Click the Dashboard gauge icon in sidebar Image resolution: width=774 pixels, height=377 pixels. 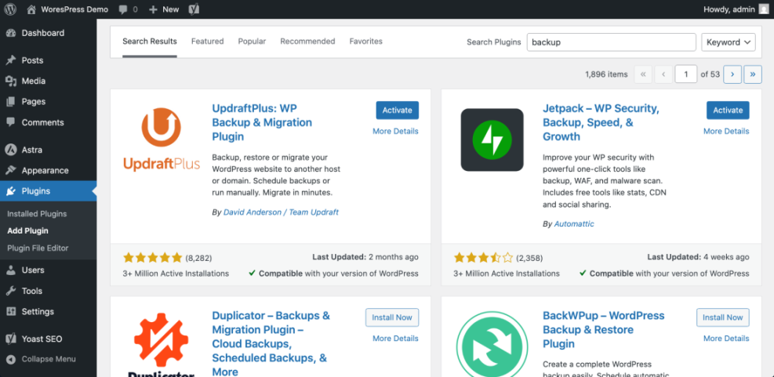11,33
